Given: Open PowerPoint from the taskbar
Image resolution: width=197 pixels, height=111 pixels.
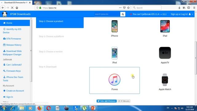Looking at the screenshot, I should point(93,108).
